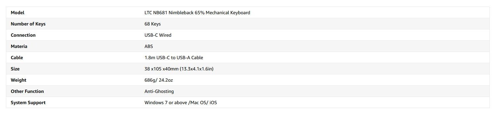Select the LTC NB681 Nimbleback keyboard text

[x=197, y=13]
